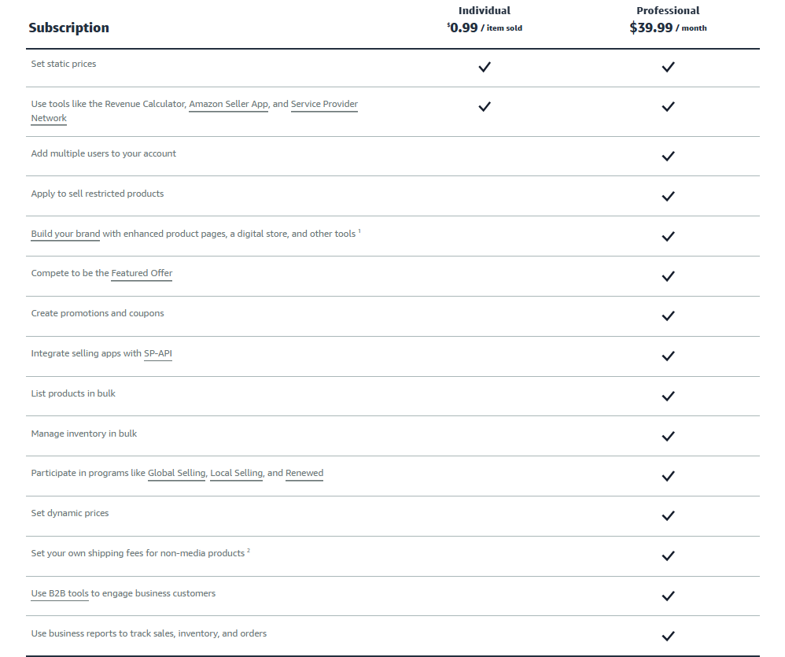Select the Professional plan column header
Screen dimensions: 785x657
(x=668, y=11)
